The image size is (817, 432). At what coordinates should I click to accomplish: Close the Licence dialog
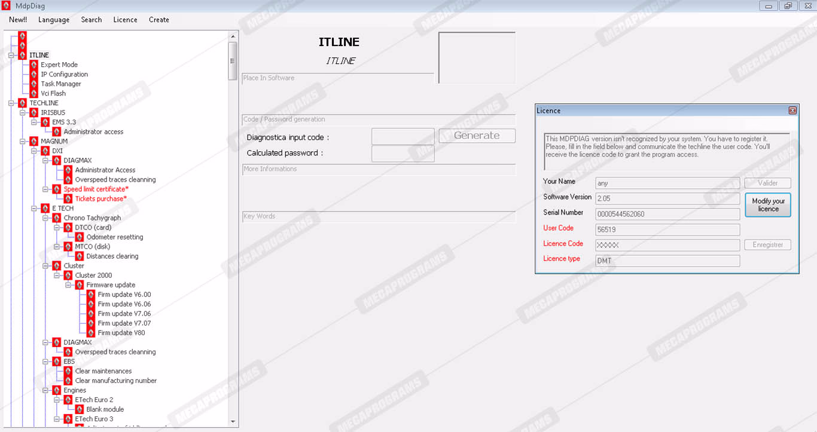coord(792,111)
